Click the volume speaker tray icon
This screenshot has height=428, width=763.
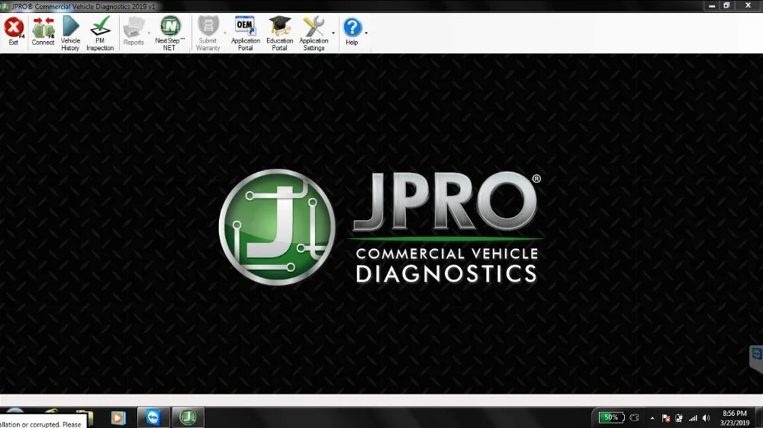(706, 418)
